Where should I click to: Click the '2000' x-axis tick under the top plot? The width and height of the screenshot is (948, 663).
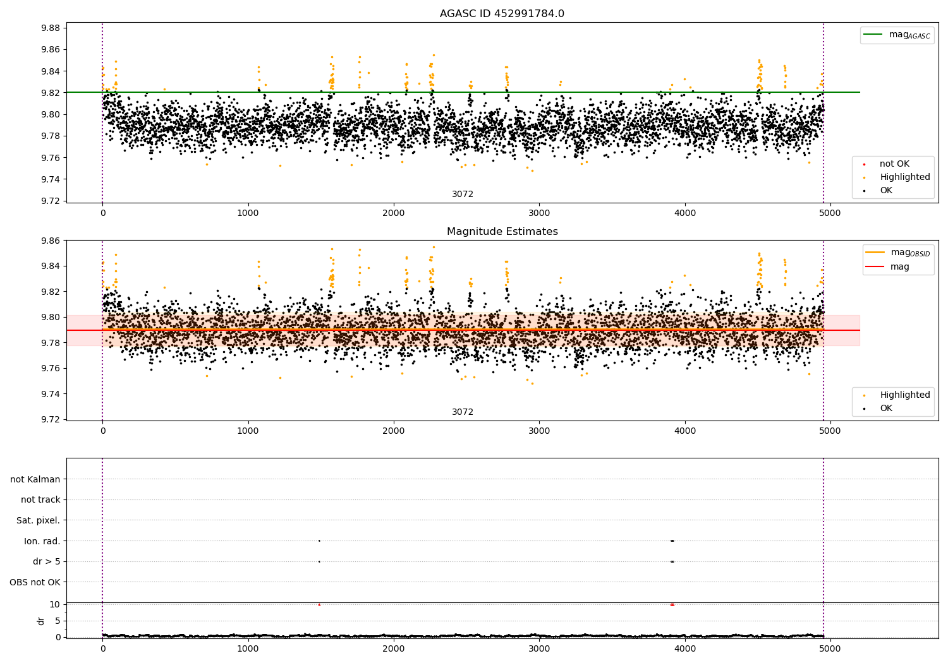393,213
